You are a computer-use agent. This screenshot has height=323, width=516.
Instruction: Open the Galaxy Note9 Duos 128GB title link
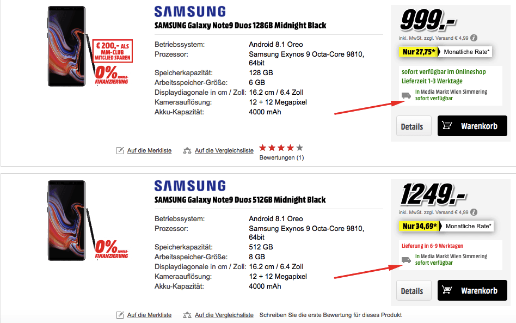coord(240,26)
